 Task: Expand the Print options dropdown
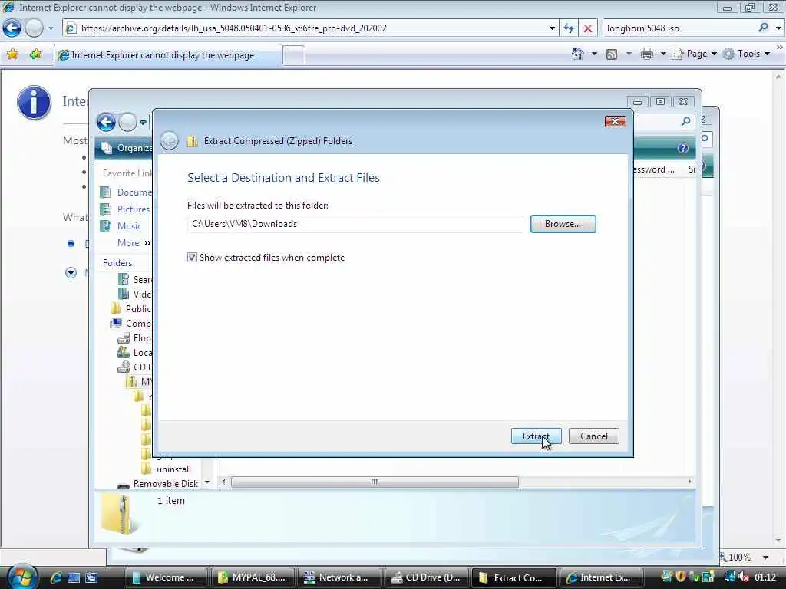(x=662, y=54)
